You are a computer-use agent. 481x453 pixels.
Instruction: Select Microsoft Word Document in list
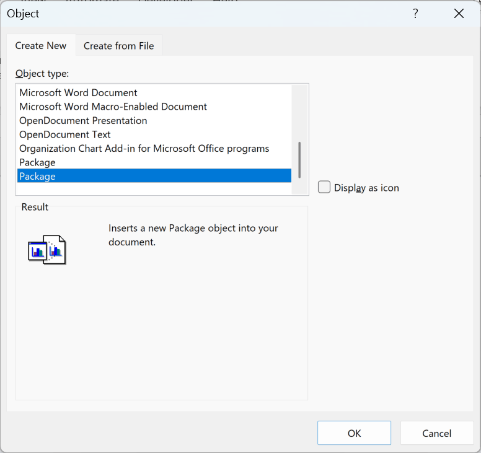(154, 92)
